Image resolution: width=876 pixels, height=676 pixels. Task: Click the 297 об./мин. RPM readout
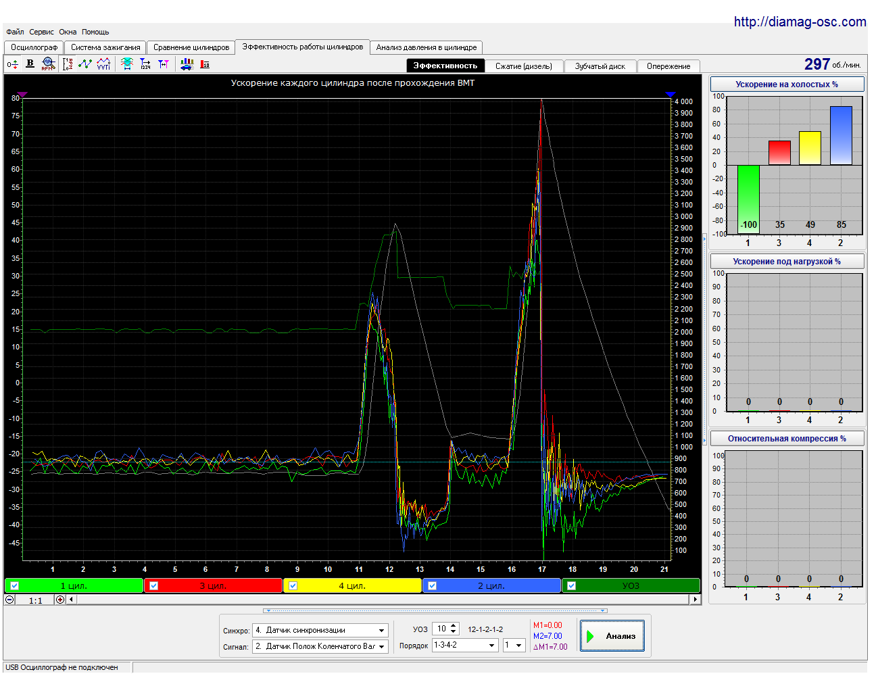832,64
